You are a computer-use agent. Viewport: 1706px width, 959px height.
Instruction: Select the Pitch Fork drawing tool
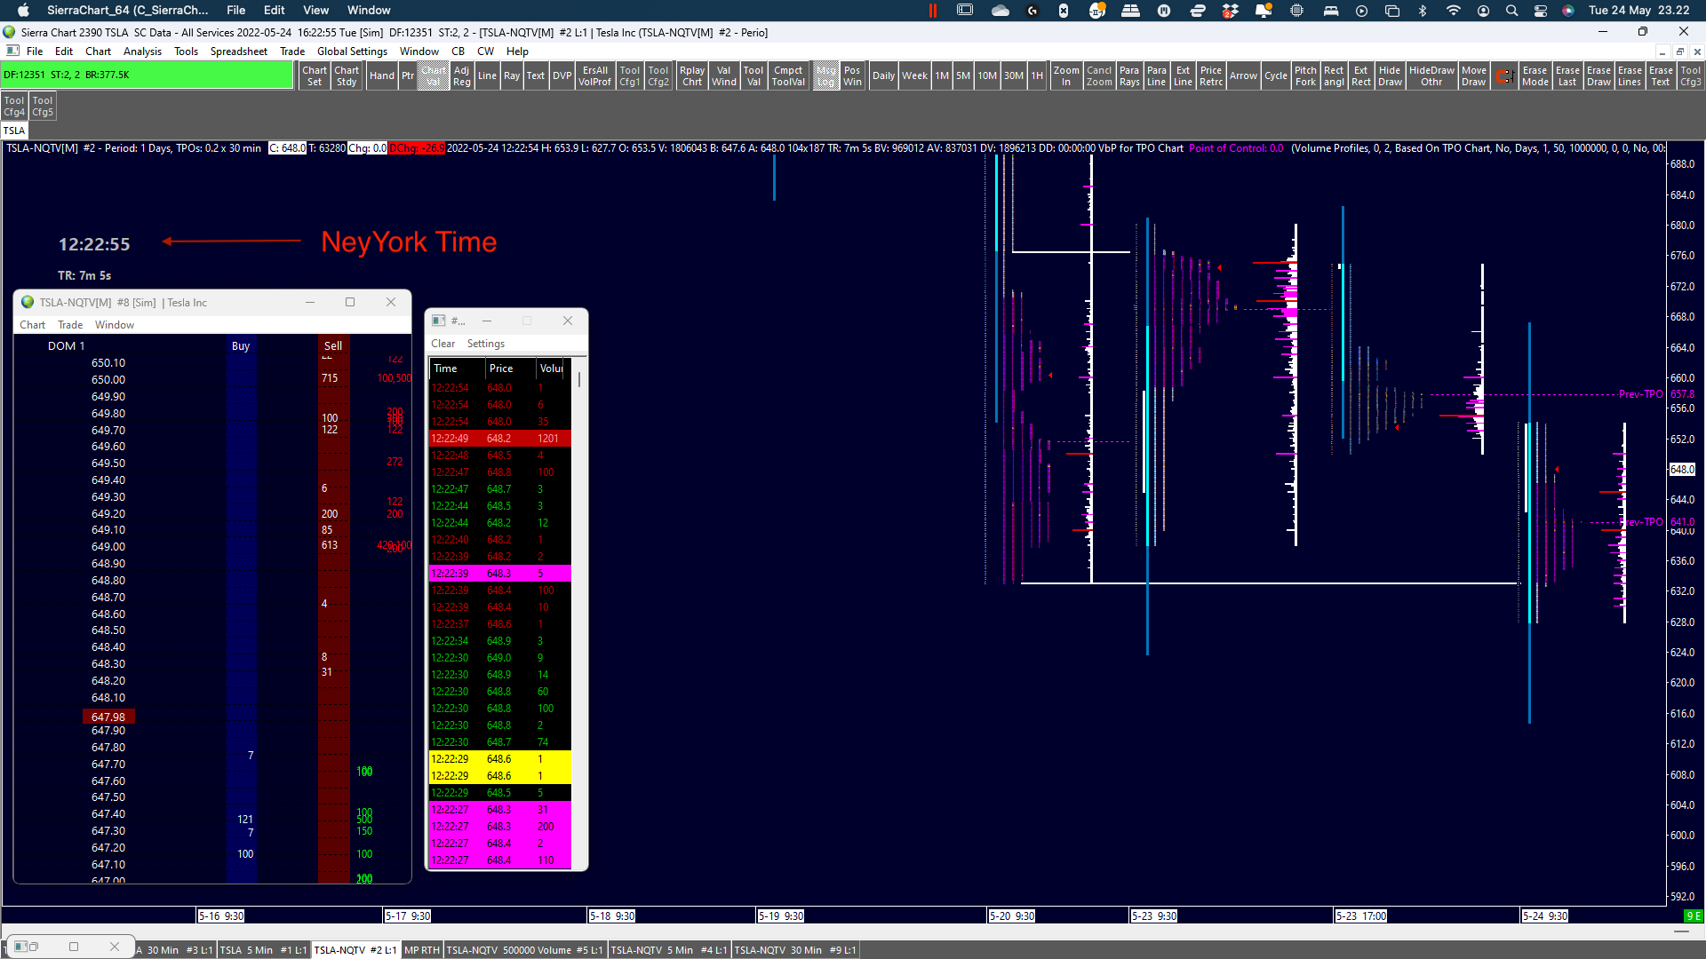point(1305,75)
